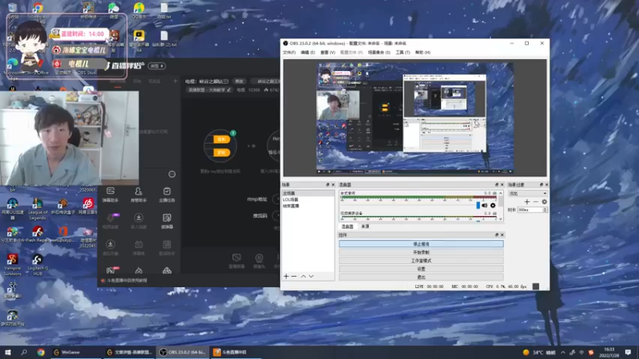Add 直播屏幕 screen source in companion
This screenshot has width=639, height=359.
236,261
